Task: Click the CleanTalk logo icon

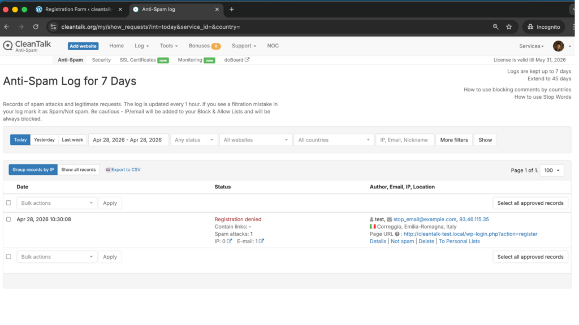Action: click(x=8, y=46)
